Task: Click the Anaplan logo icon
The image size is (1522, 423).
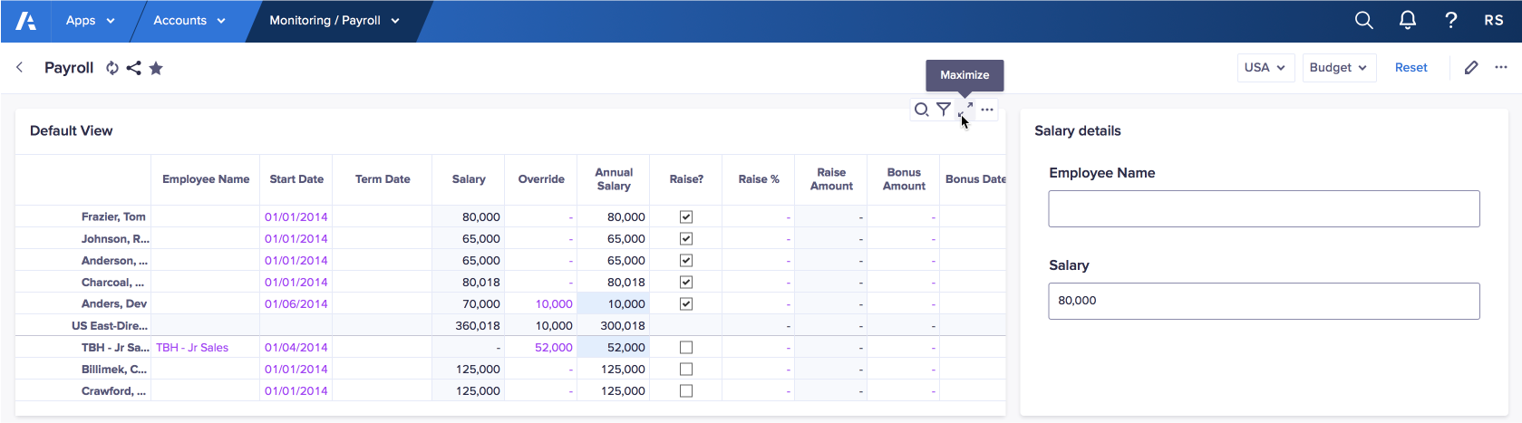Action: (x=26, y=21)
